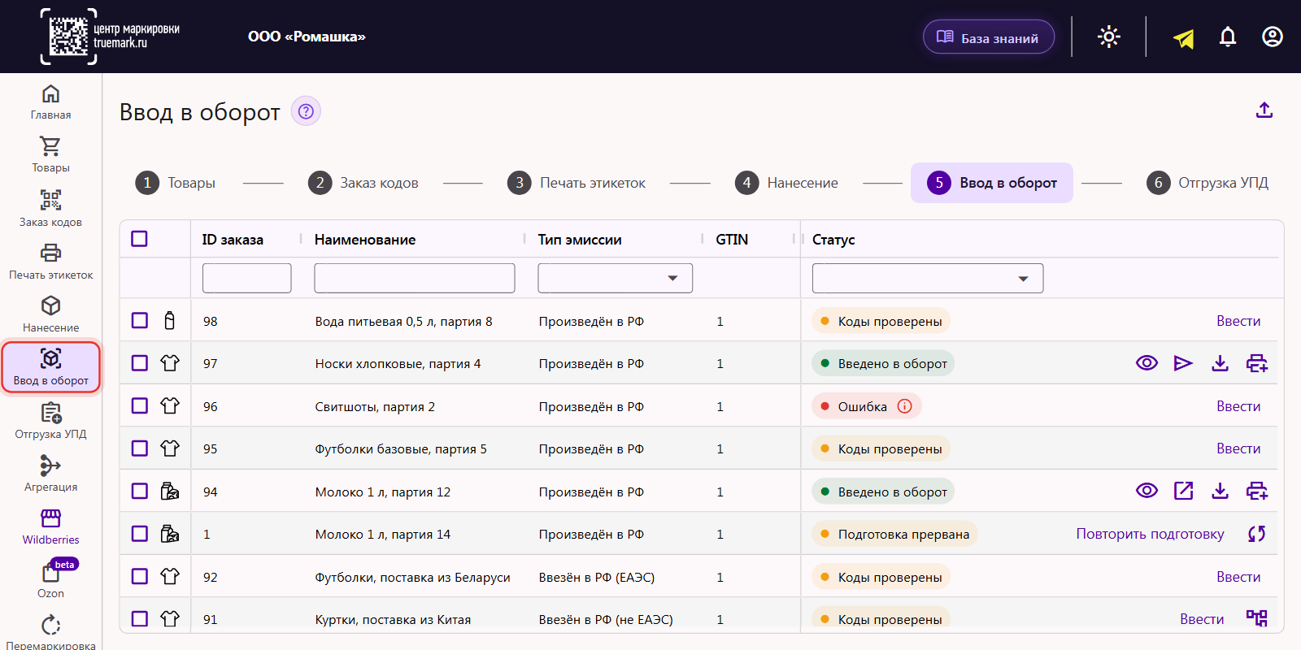Print order 94 using printer icon
This screenshot has width=1301, height=650.
coord(1257,491)
